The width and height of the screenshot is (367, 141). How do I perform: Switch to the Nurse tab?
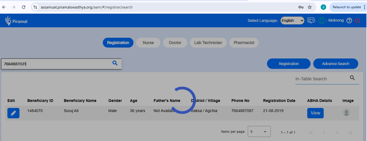[x=148, y=43]
